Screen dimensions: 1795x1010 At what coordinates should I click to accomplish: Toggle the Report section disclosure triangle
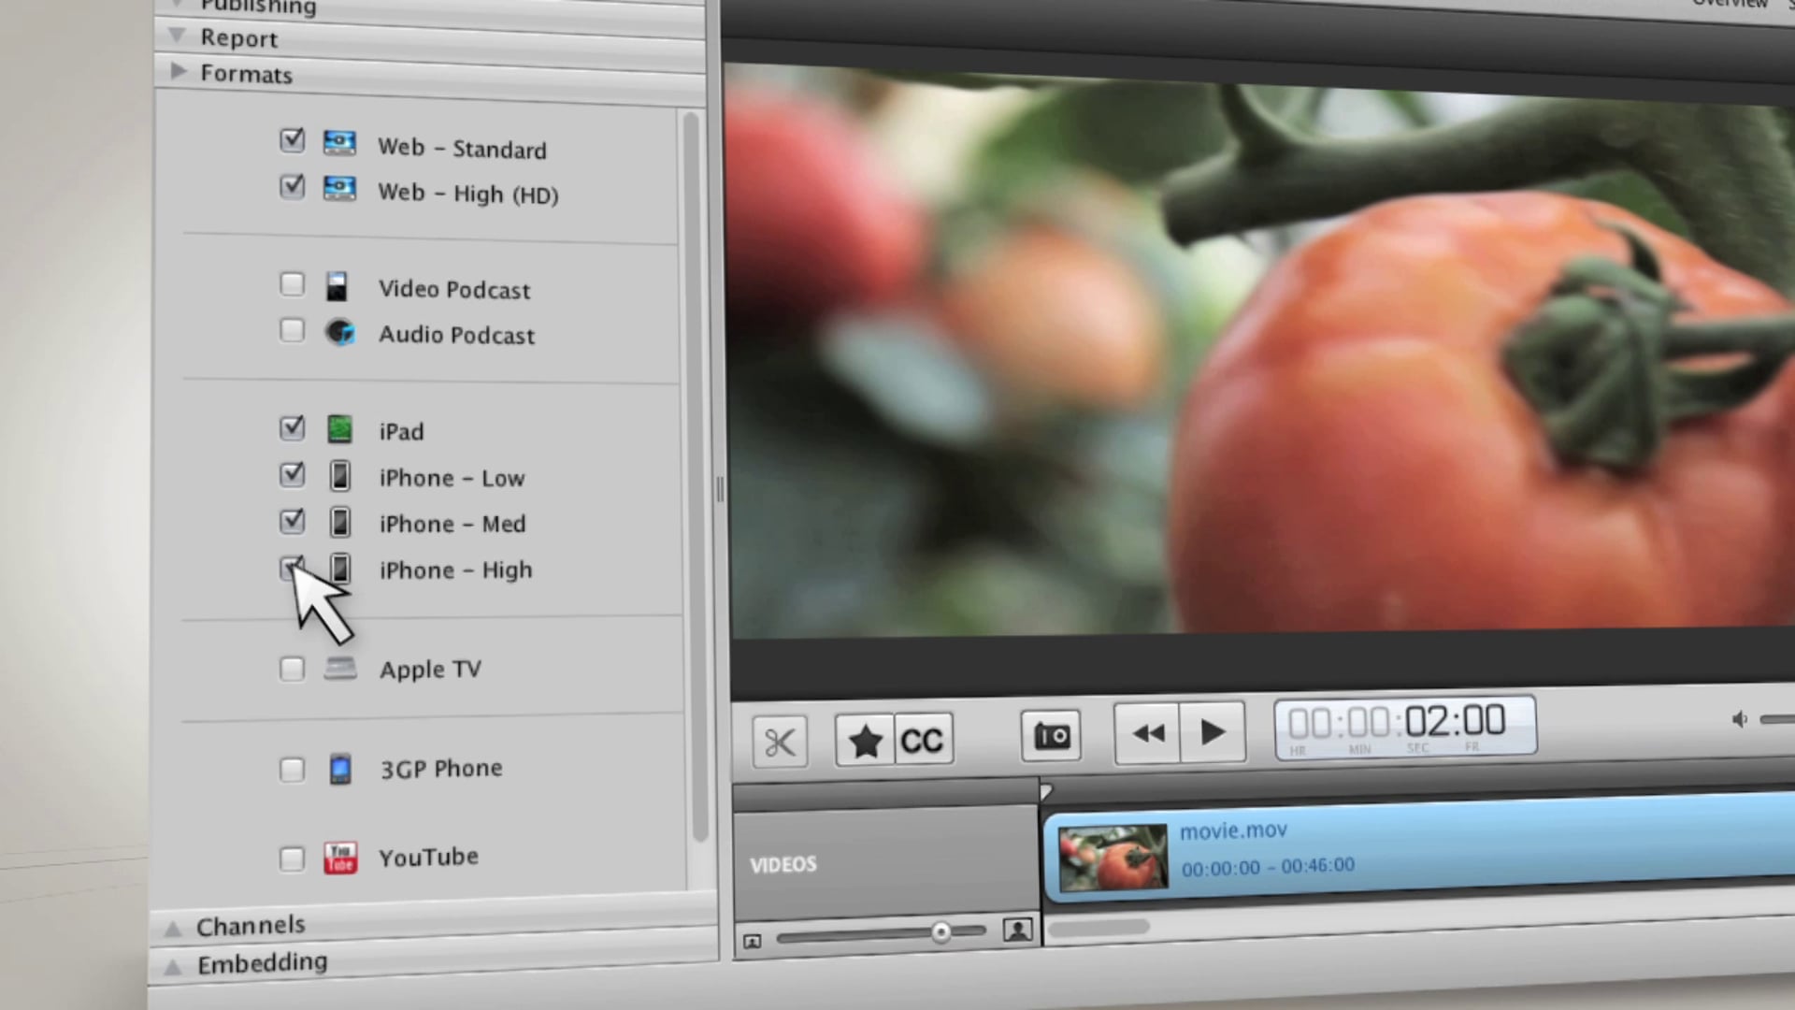pyautogui.click(x=176, y=36)
